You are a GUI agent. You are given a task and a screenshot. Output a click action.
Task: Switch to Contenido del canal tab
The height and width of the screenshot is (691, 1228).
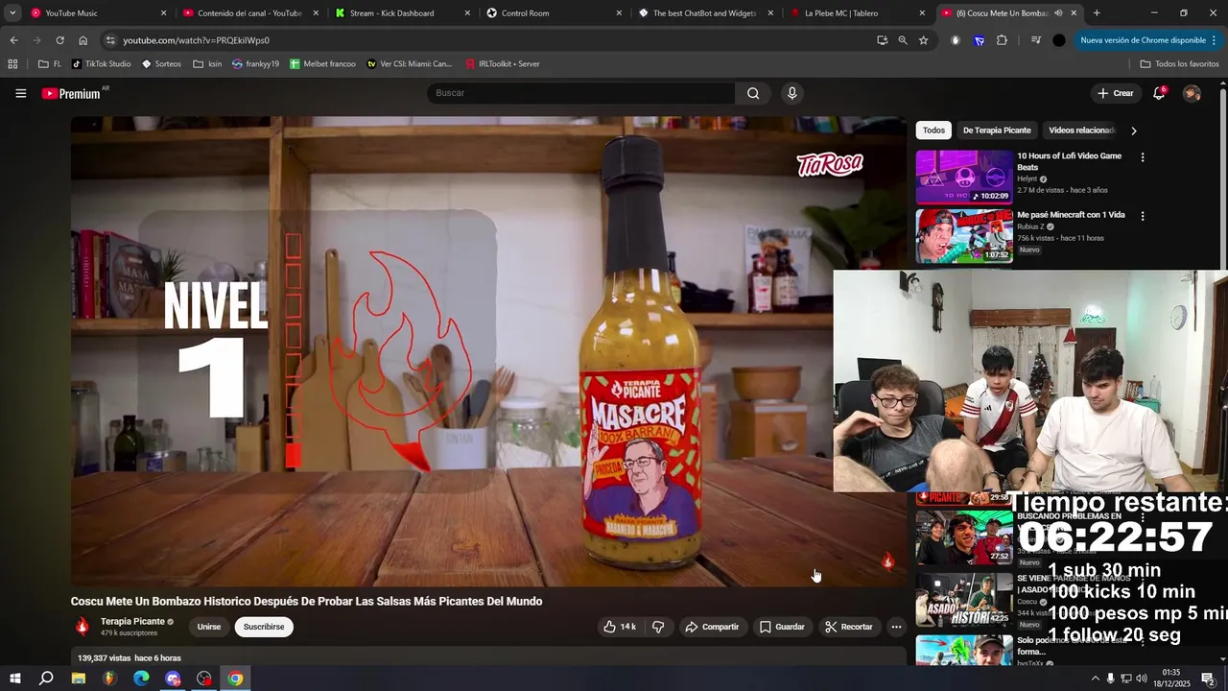(x=250, y=13)
